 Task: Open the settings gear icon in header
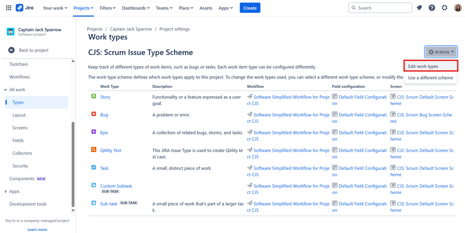(444, 8)
